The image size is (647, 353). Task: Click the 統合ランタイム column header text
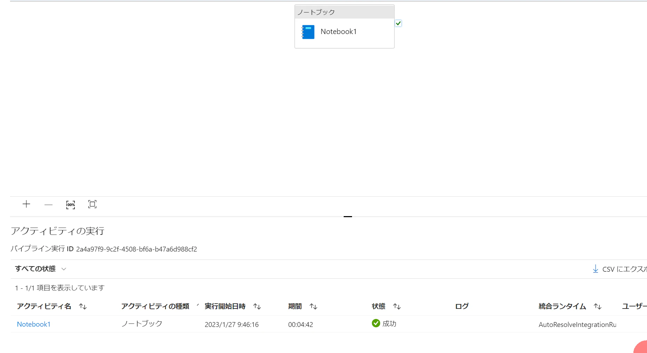(562, 306)
